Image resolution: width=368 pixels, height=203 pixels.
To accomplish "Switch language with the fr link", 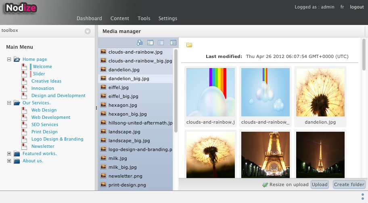I will coord(342,7).
